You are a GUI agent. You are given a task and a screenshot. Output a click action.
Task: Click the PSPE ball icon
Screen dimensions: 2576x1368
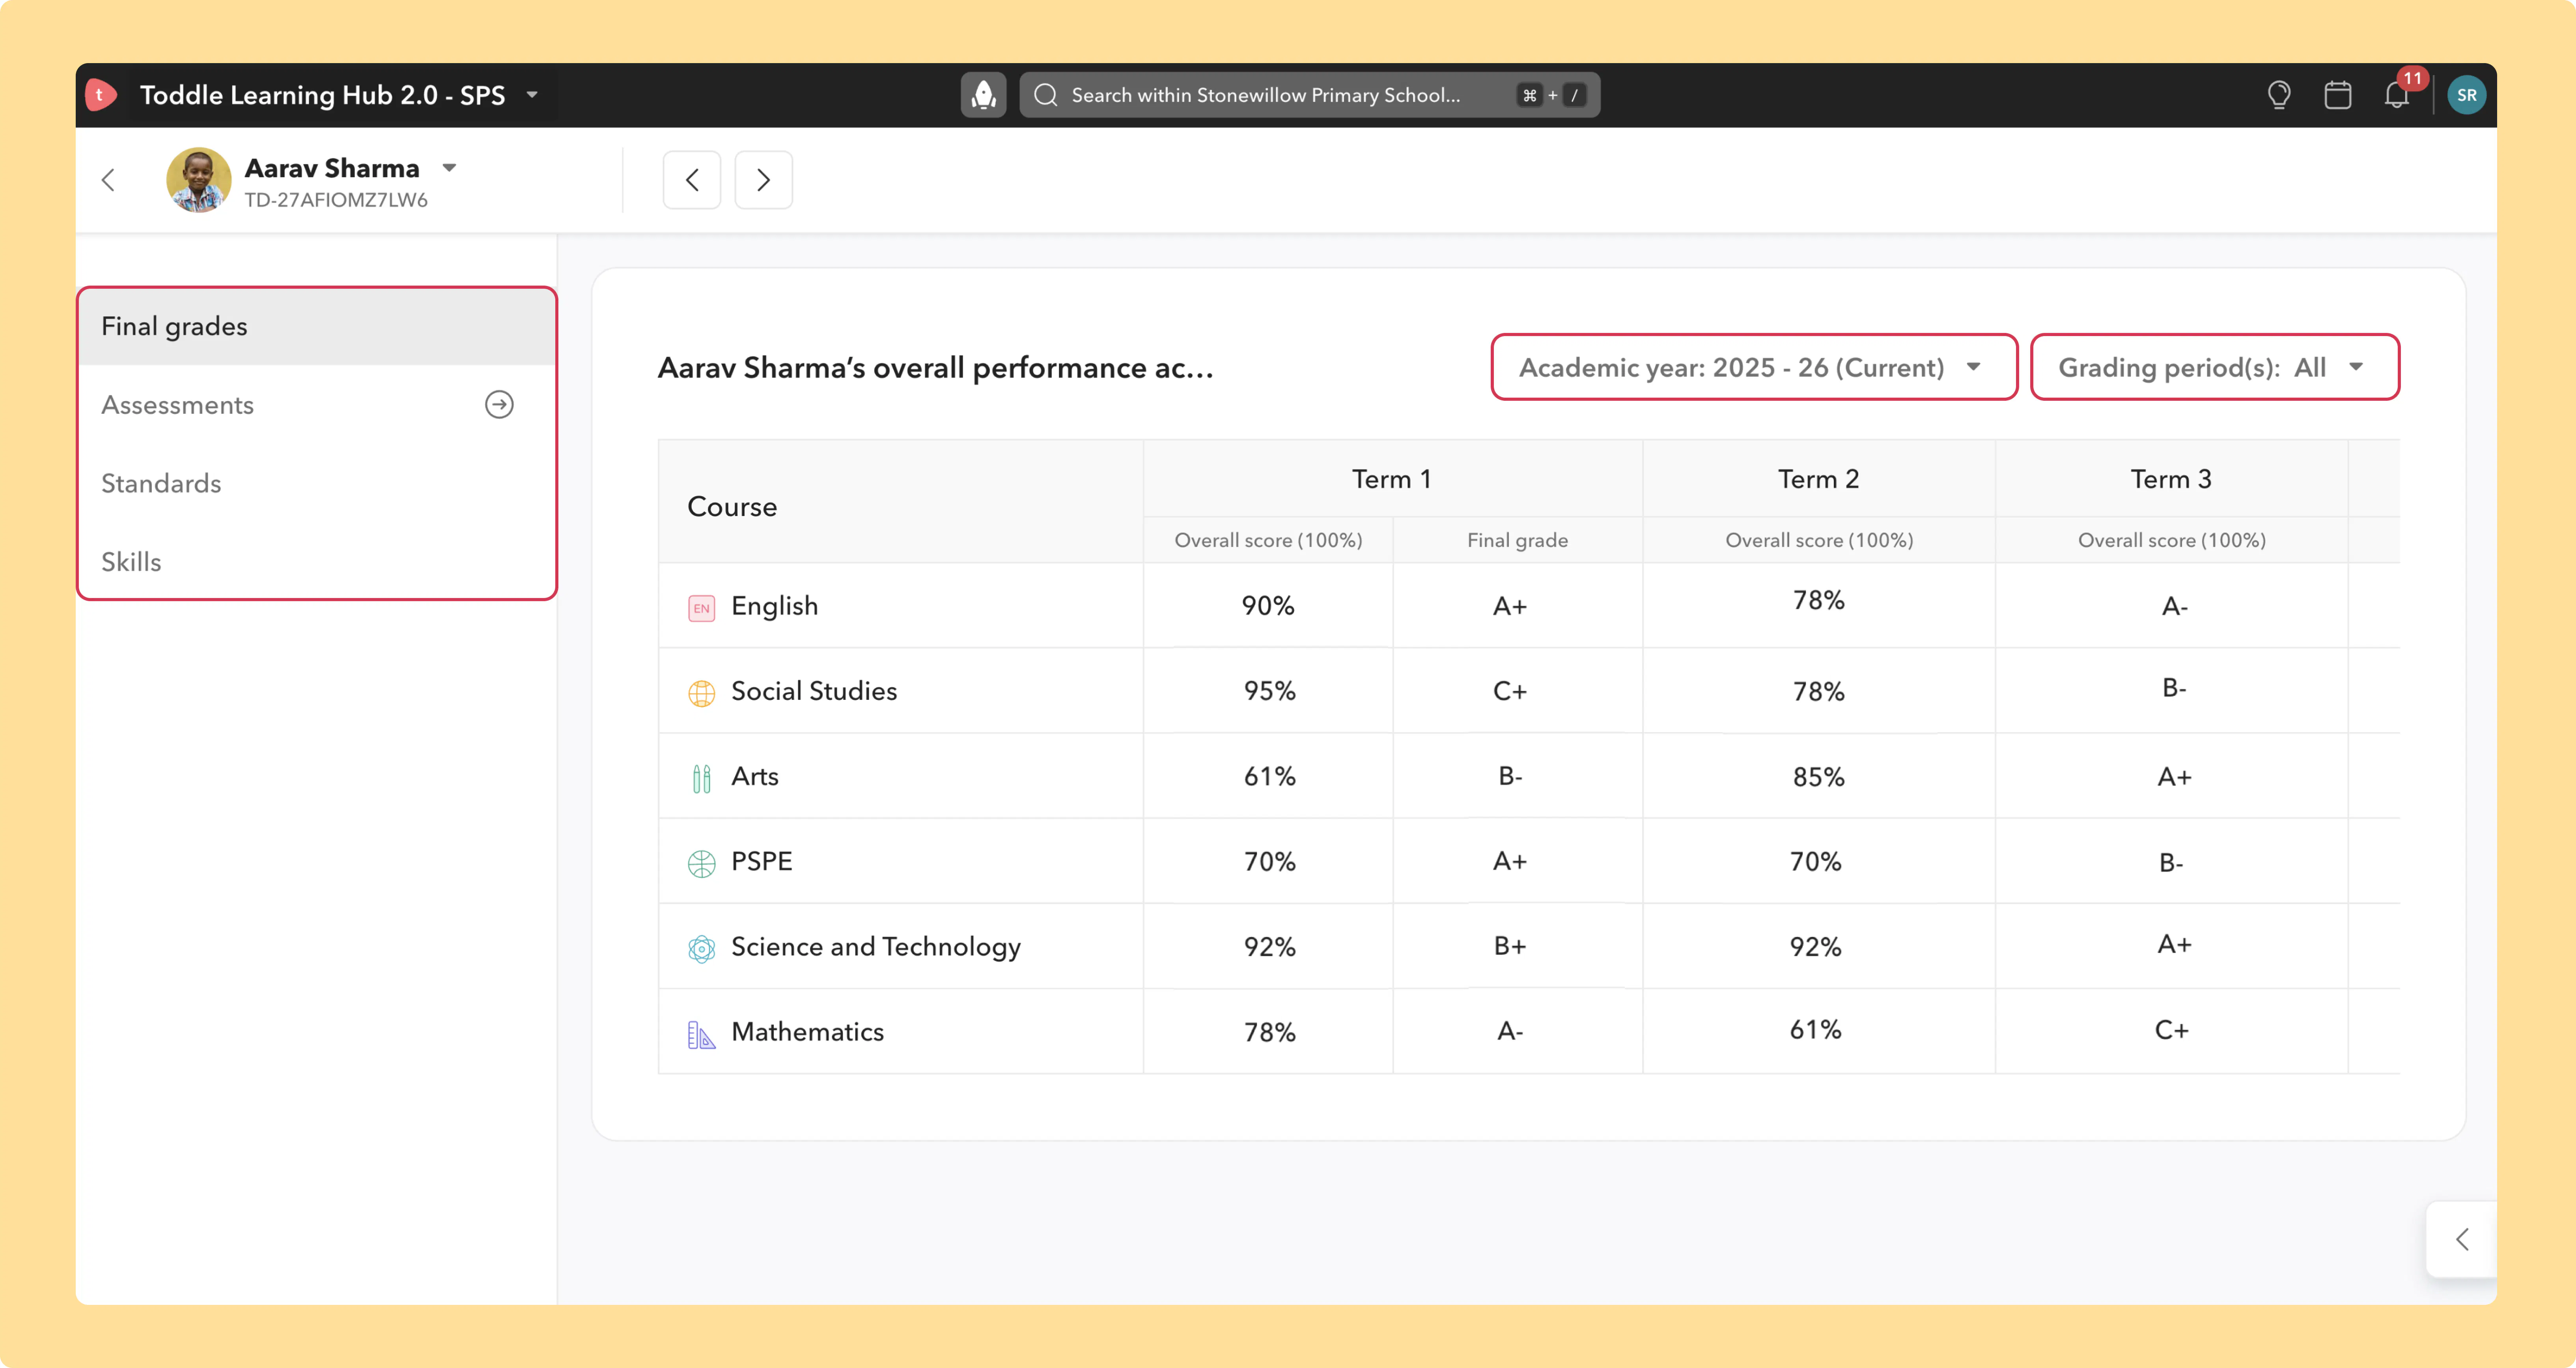(x=702, y=863)
